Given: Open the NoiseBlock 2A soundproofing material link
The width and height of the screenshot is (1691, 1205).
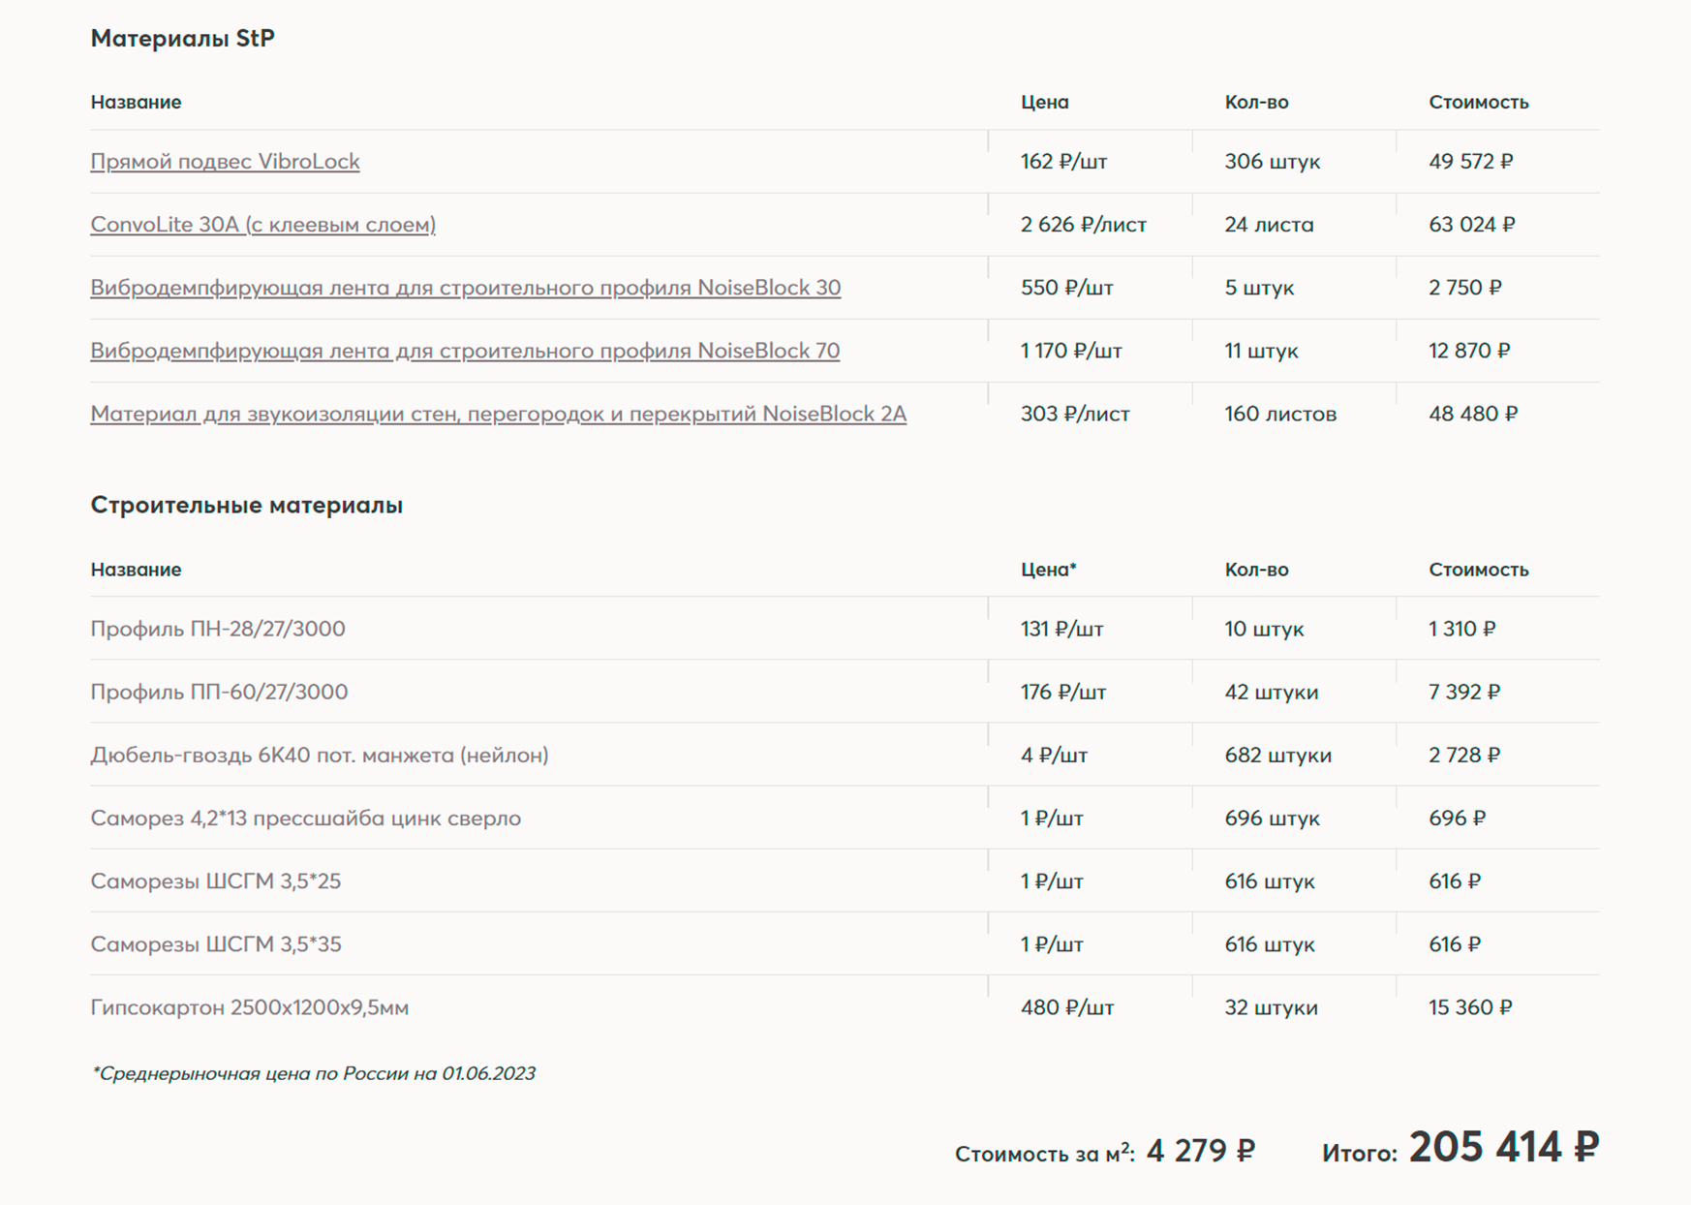Looking at the screenshot, I should tap(499, 414).
